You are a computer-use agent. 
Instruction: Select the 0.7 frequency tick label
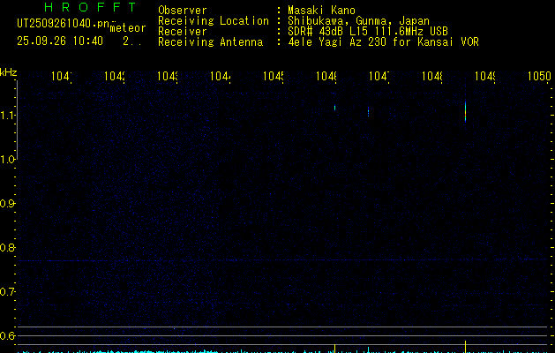click(x=9, y=292)
